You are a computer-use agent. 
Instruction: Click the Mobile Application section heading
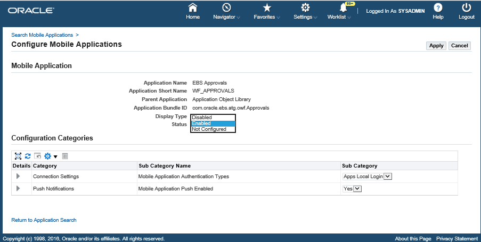coord(42,65)
